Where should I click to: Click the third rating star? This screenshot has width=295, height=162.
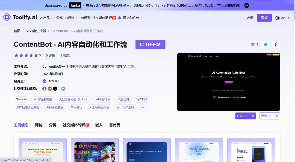click(x=26, y=55)
